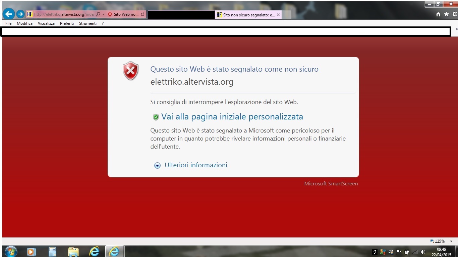Open the network signal tray icon
The height and width of the screenshot is (257, 458).
(415, 252)
